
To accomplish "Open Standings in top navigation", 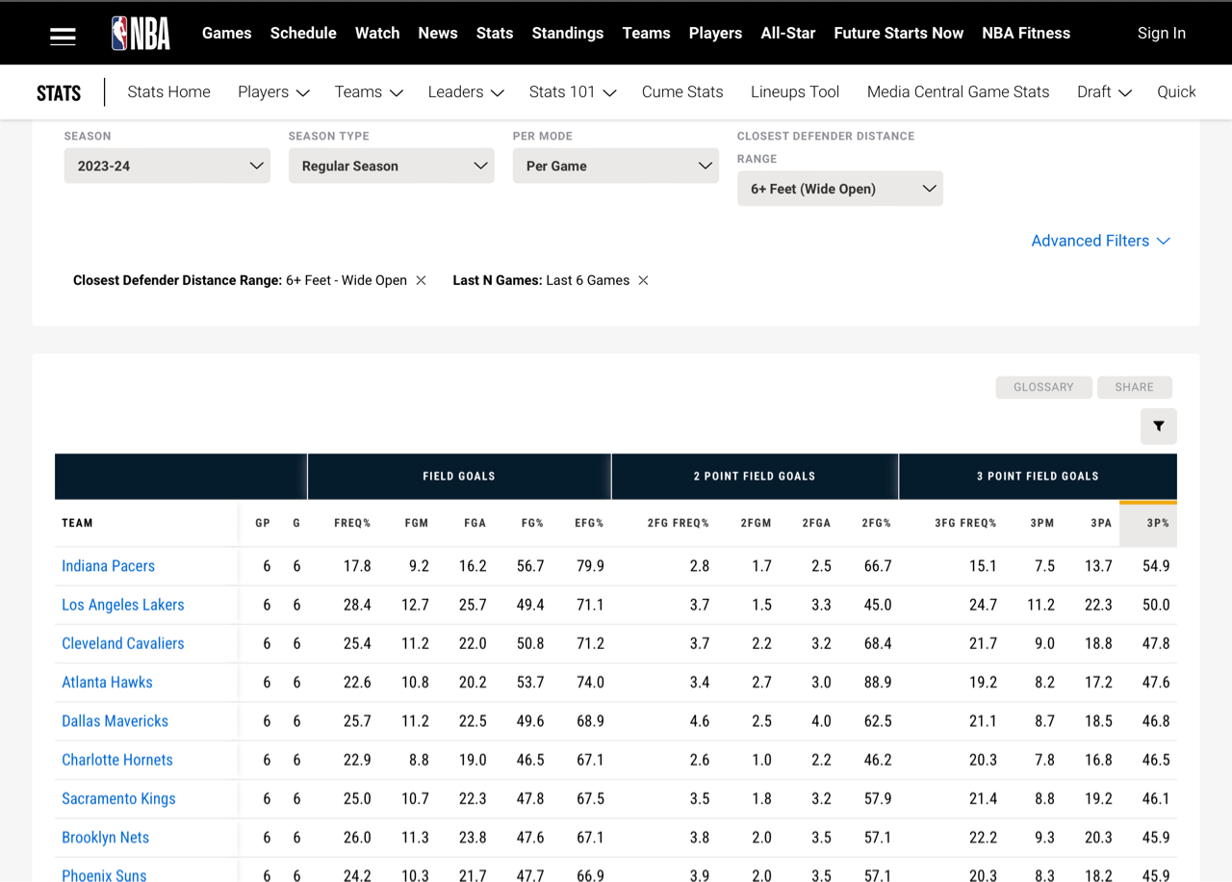I will pos(568,33).
